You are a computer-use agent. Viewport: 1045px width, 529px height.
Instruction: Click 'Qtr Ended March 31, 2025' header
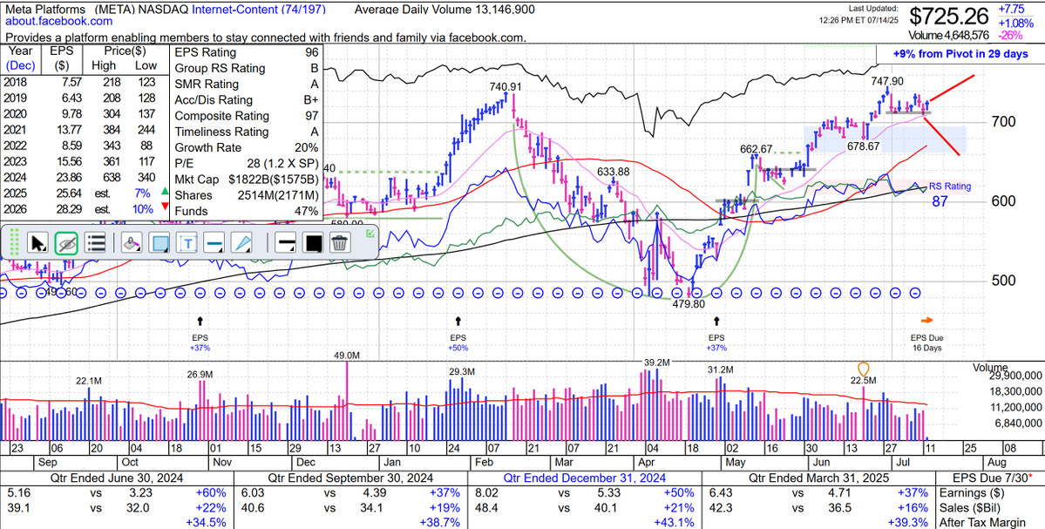tap(819, 478)
